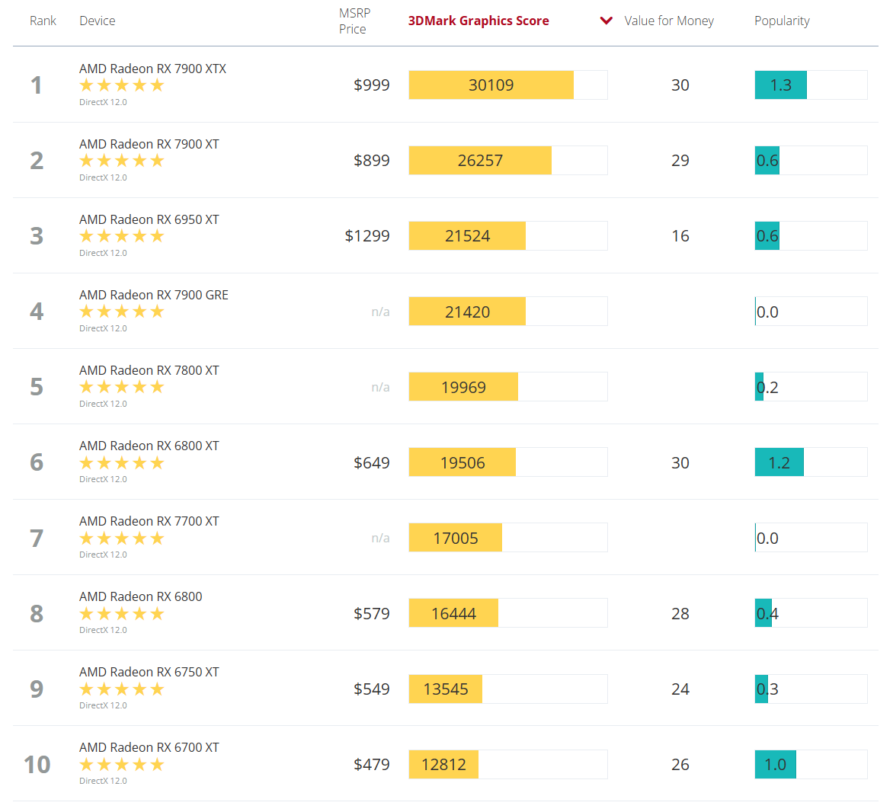Click the star rating under RX 7900 XTX
The width and height of the screenshot is (893, 812).
[122, 85]
